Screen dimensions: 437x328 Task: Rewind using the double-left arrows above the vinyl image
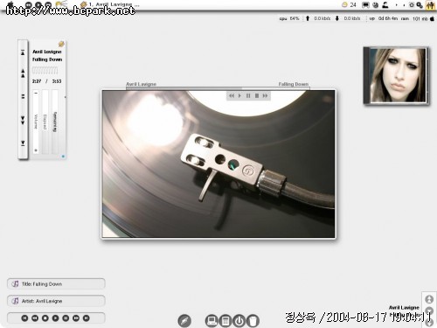click(232, 95)
